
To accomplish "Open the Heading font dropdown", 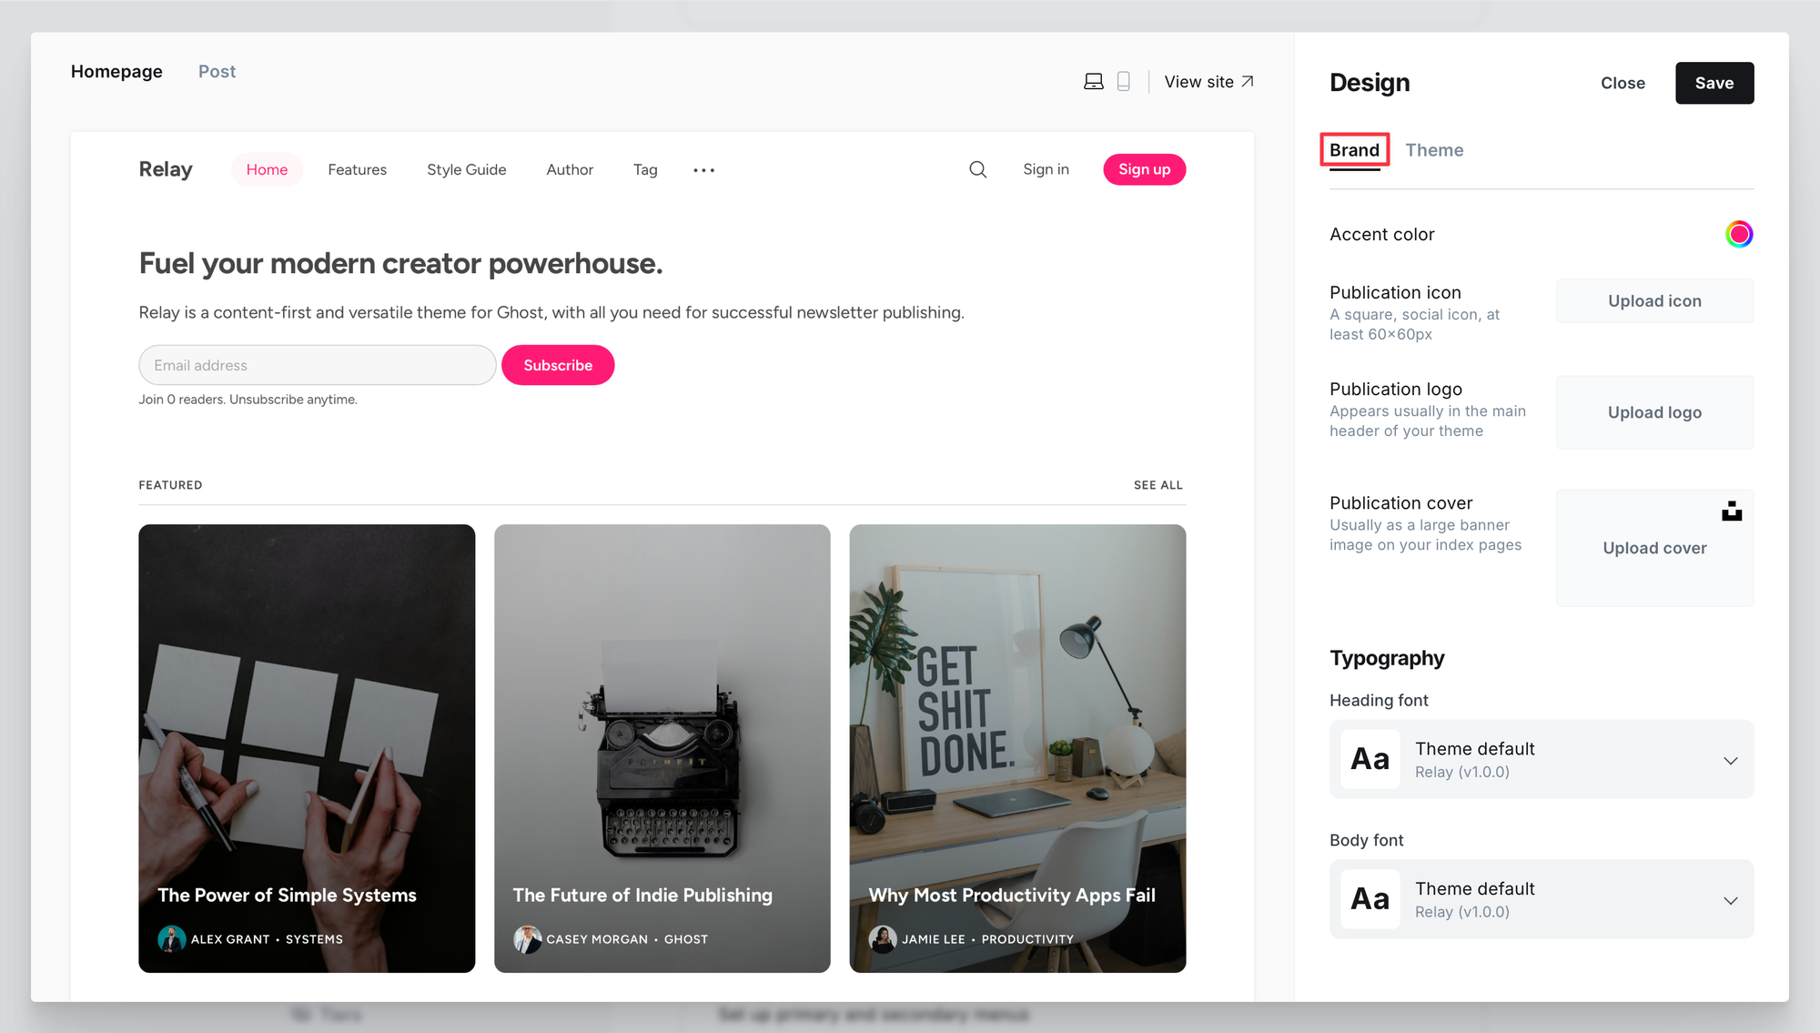I will pos(1542,760).
